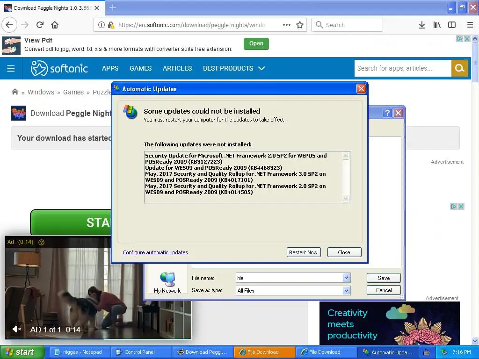The height and width of the screenshot is (359, 479).
Task: Click the home breadcrumb icon
Action: pyautogui.click(x=15, y=92)
